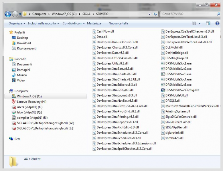Click the change view icon
This screenshot has width=223, height=171.
(194, 23)
